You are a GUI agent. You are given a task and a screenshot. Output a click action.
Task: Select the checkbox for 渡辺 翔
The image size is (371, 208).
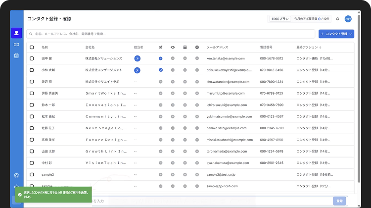pos(32,82)
